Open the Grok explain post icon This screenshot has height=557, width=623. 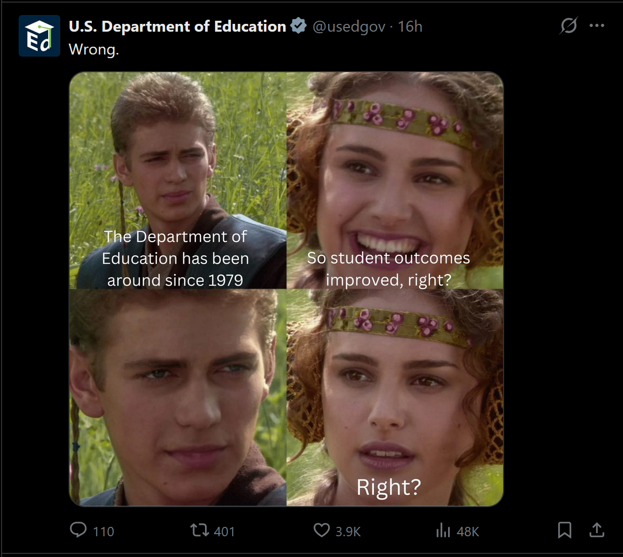tap(568, 25)
